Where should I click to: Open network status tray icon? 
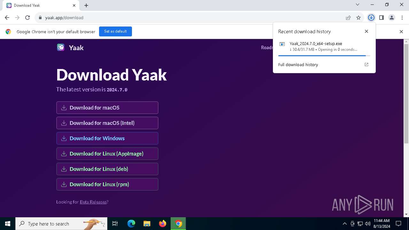click(x=360, y=224)
